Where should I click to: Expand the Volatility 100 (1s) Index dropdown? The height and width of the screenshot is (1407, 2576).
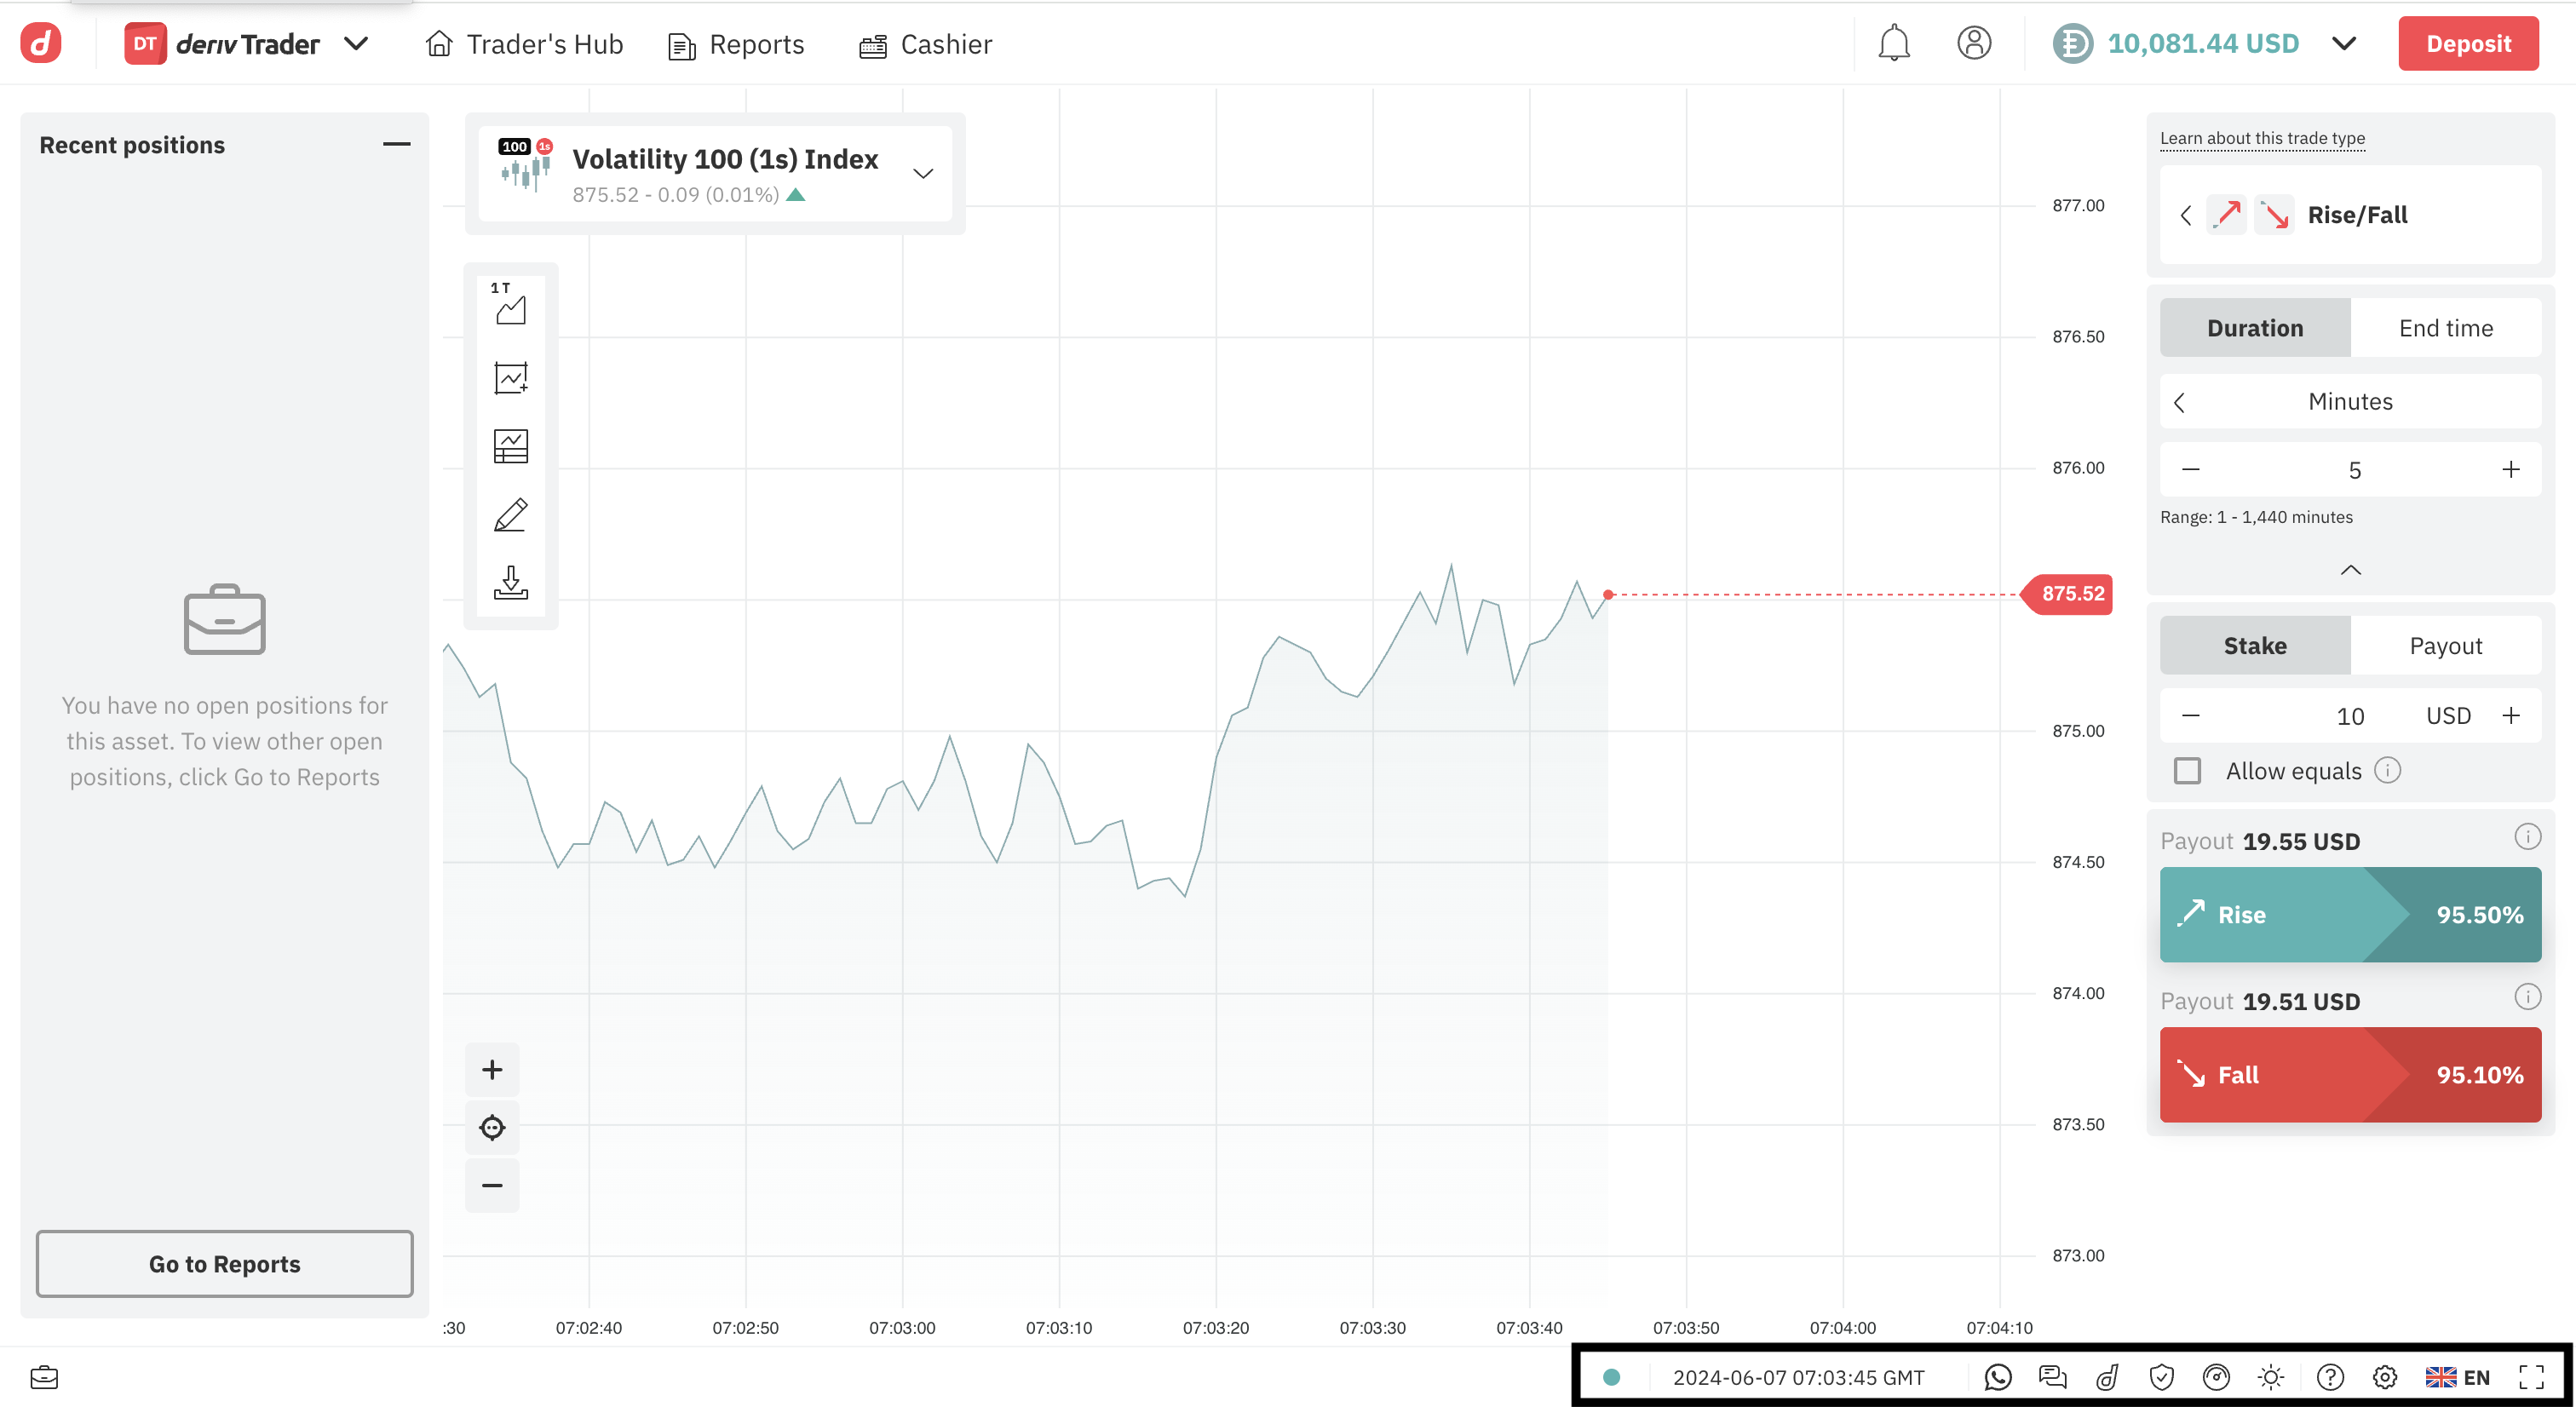922,174
